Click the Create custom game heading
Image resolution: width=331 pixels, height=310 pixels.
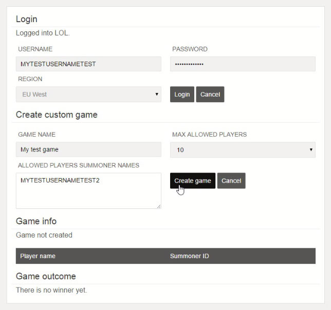[x=57, y=114]
